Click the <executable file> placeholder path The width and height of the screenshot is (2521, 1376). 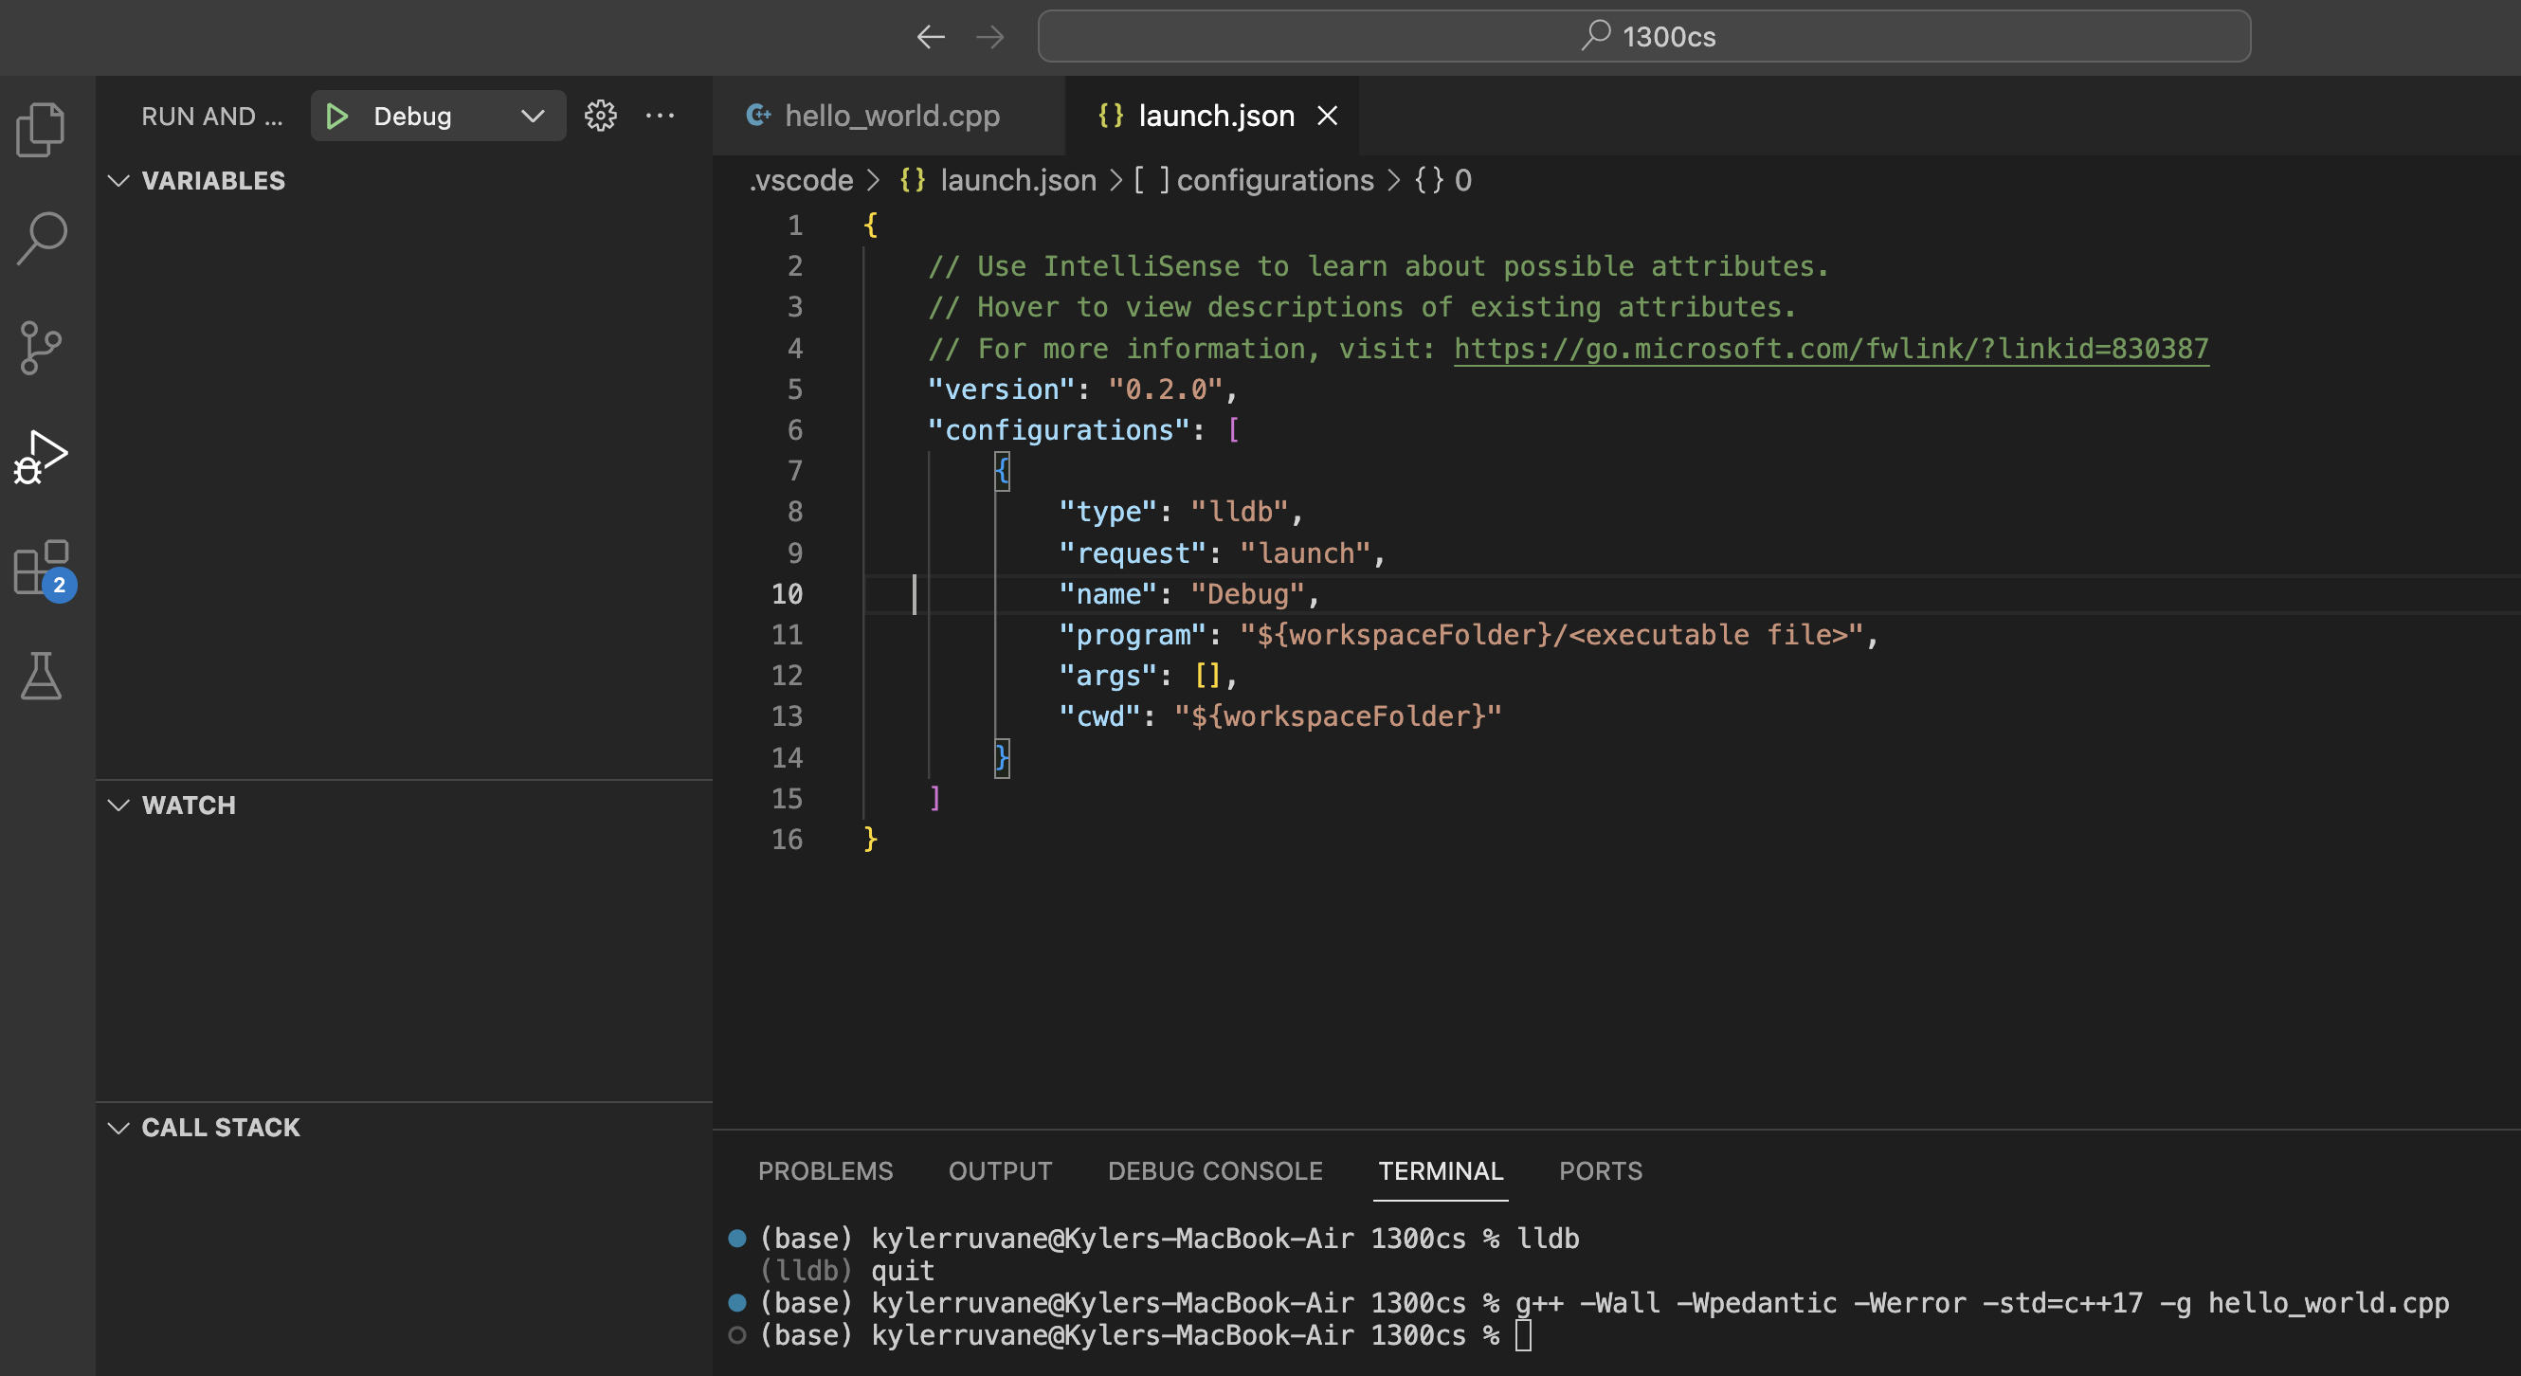point(1708,635)
